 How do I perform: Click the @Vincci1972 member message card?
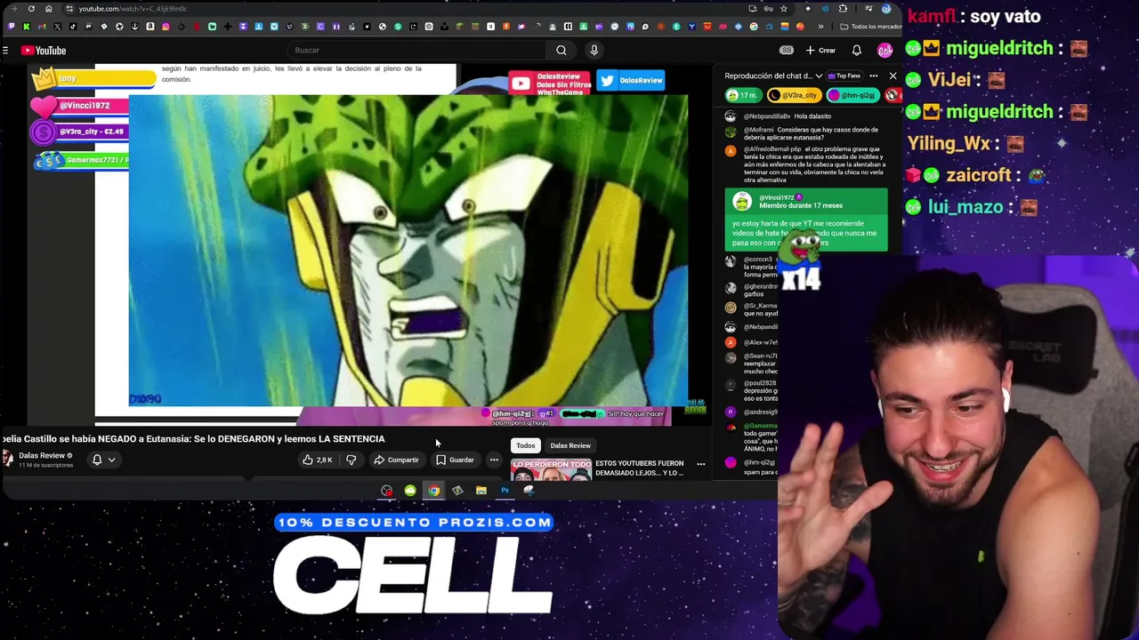[806, 220]
